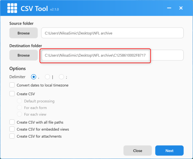
Task: Click the blue Next button
Action: pos(169,150)
